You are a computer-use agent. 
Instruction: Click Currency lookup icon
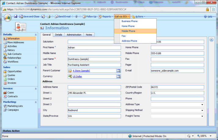click(x=118, y=76)
